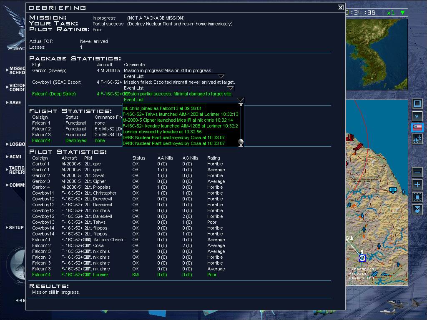Click the fit-to-view map frame icon

pyautogui.click(x=417, y=197)
